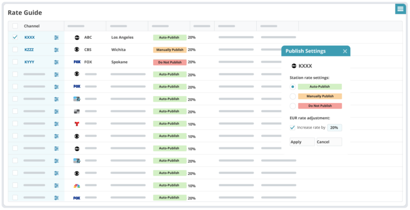The image size is (410, 210).
Task: Click Spokane cell
Action: pyautogui.click(x=120, y=62)
